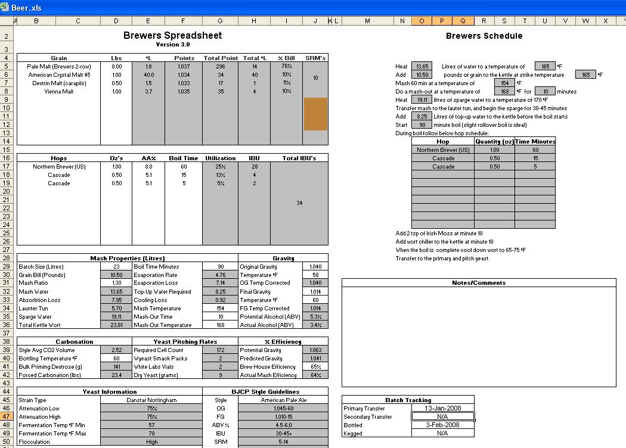Click the 'Brewers Spreadsheet' title

[172, 35]
